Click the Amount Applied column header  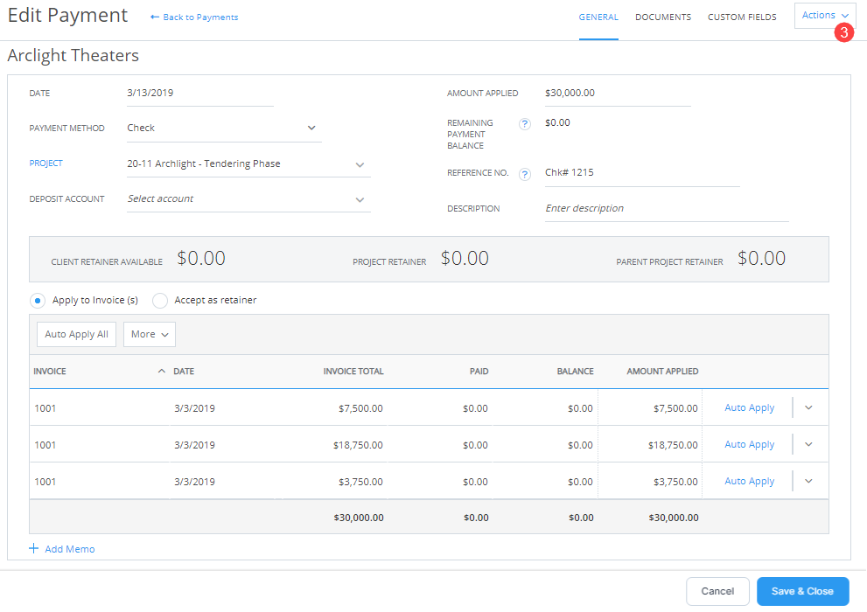[x=662, y=372]
